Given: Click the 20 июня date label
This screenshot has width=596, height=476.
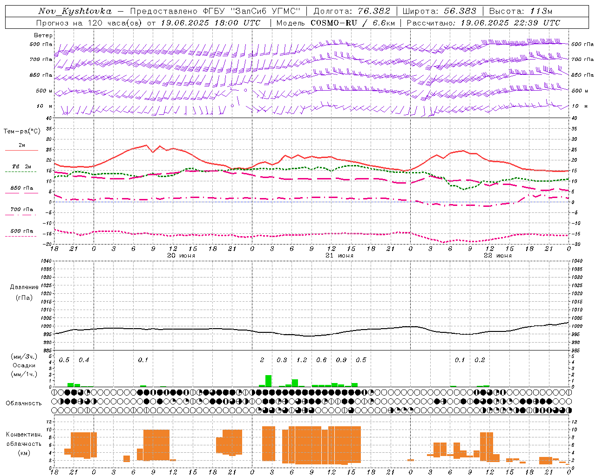Looking at the screenshot, I should pos(181,256).
